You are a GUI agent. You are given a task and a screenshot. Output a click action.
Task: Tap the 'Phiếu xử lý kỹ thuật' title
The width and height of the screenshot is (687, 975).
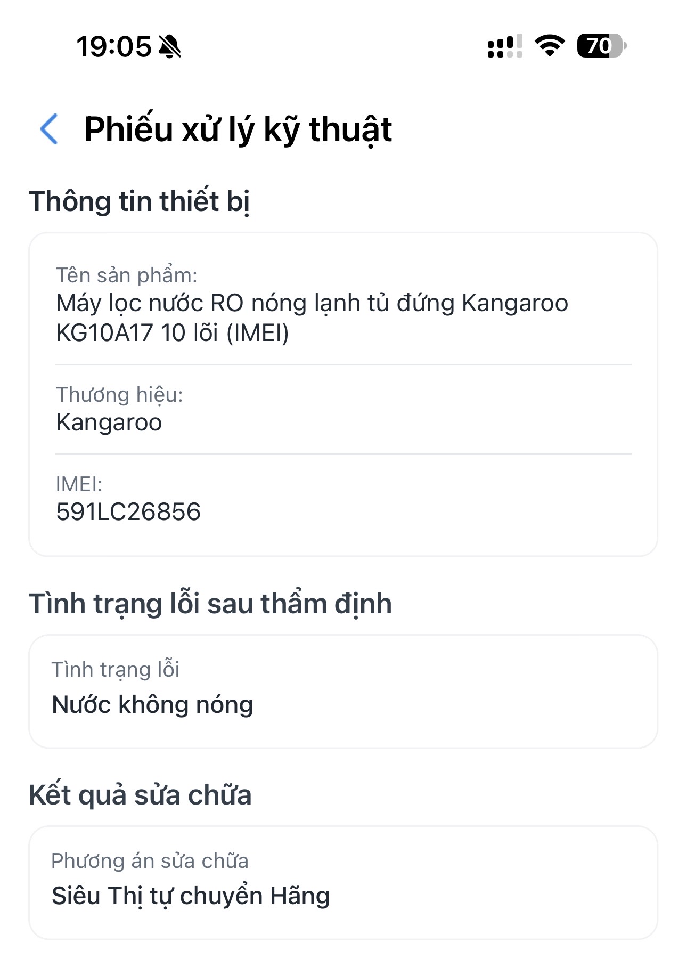click(238, 129)
